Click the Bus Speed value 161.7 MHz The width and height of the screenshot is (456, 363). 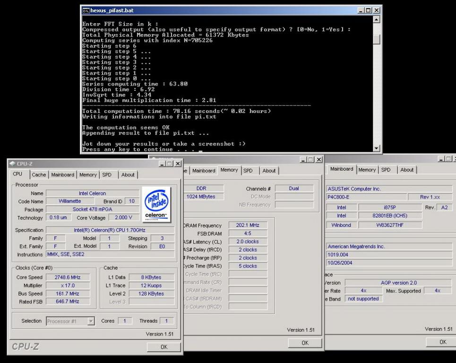[68, 294]
